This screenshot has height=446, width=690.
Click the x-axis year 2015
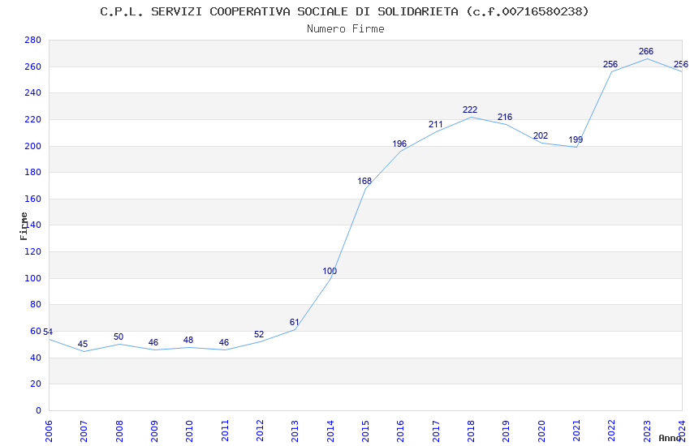365,431
